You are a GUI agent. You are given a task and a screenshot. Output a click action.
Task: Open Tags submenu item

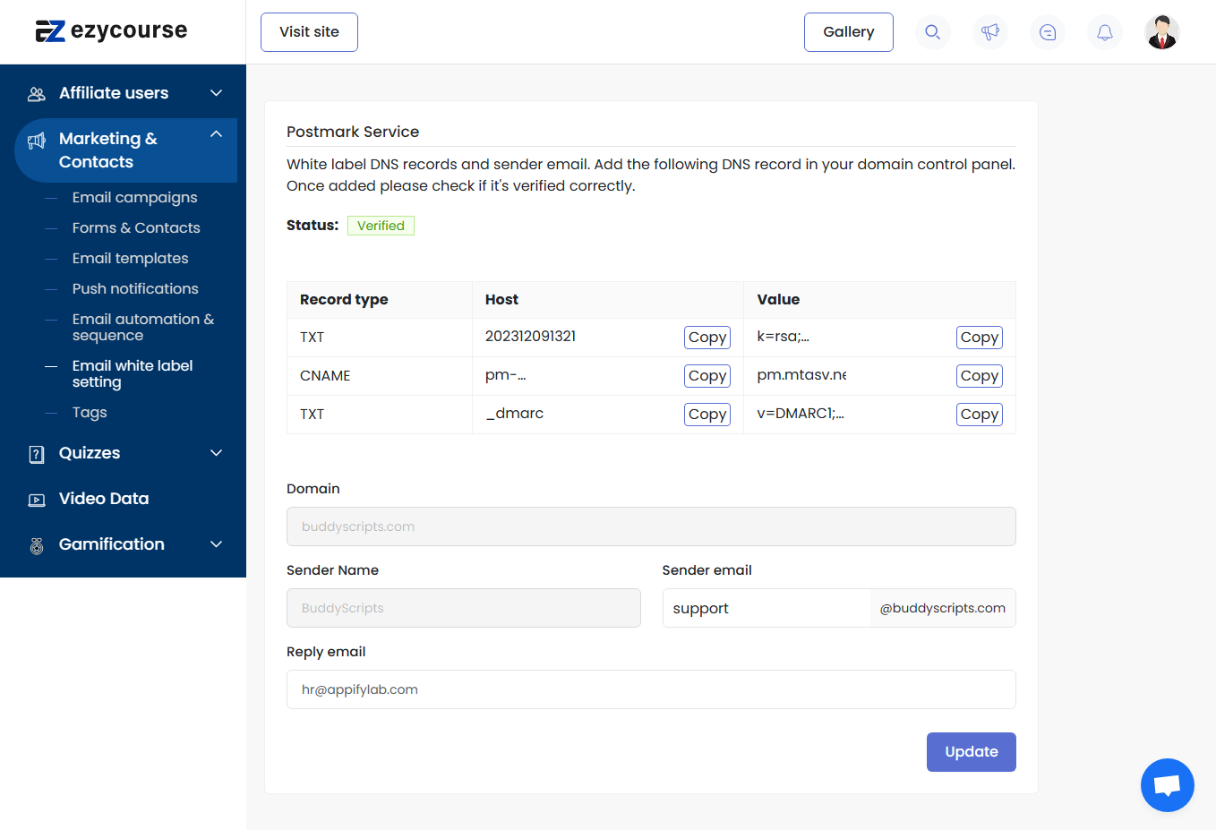tap(90, 412)
